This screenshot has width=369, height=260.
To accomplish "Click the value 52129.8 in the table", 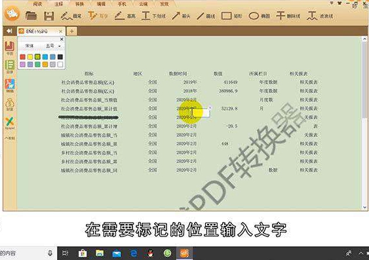I will pos(229,109).
